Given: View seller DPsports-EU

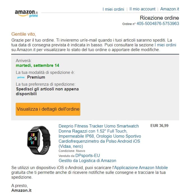Looking at the screenshot, I should tap(88, 156).
